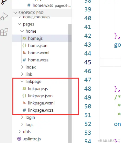Click the hash icon beside linkpage.wxss
Screen dimensions: 121x143
click(24, 110)
